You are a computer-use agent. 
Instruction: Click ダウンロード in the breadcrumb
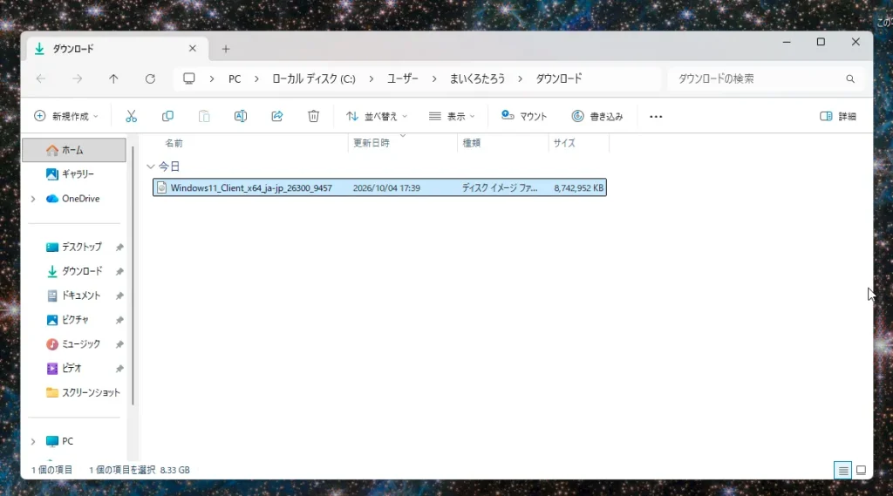point(559,78)
